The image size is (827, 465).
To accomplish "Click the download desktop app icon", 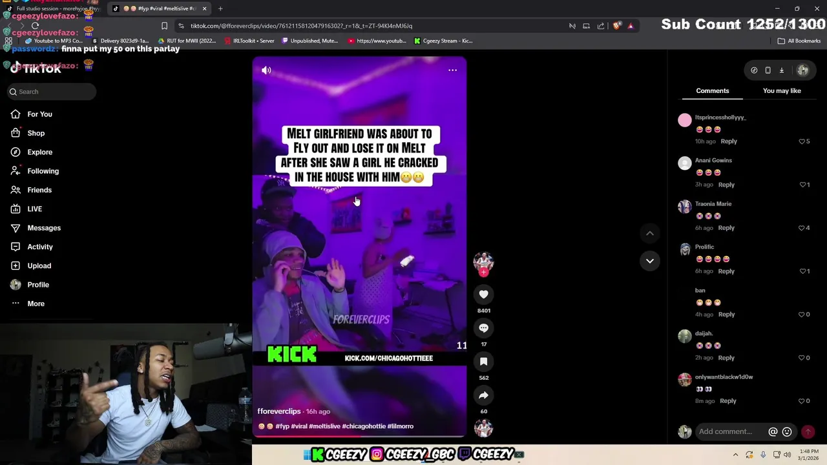I will pyautogui.click(x=781, y=70).
